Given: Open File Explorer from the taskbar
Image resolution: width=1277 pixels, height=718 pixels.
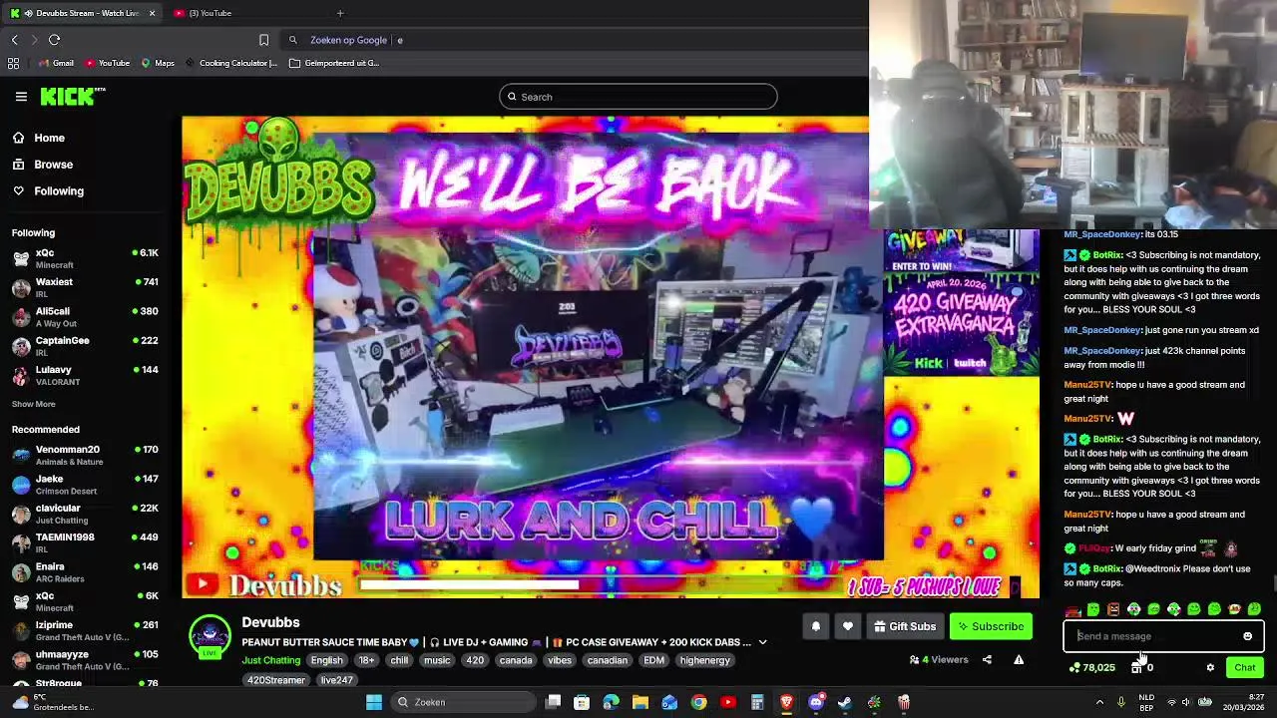Looking at the screenshot, I should point(639,702).
